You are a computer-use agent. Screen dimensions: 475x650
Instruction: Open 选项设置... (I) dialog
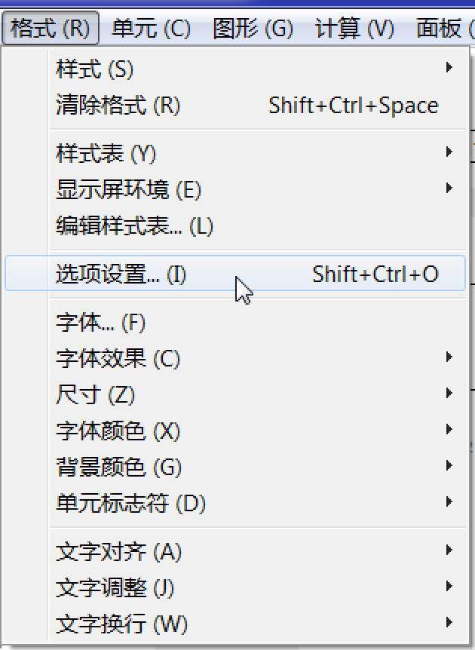(235, 274)
